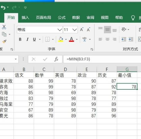
Task: Open the 公式 tab
Action: tap(62, 18)
